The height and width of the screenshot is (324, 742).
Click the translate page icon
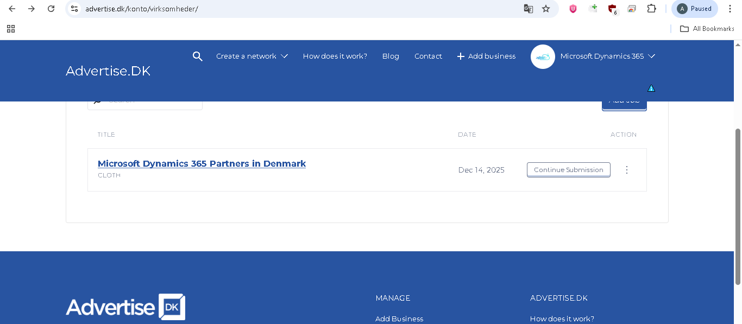pos(528,9)
